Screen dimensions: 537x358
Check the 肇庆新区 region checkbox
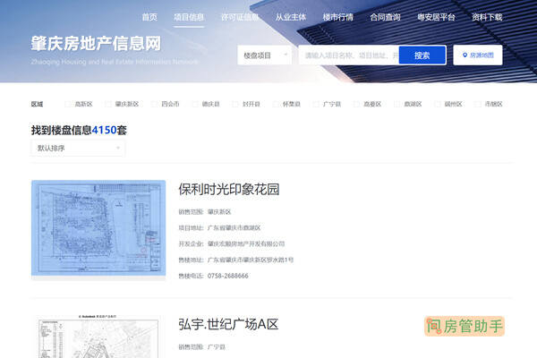click(x=108, y=104)
